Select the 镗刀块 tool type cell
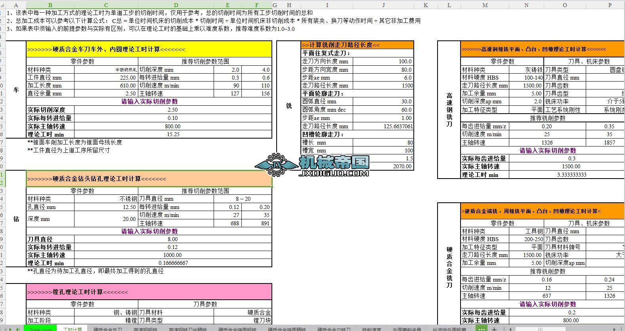Image resolution: width=625 pixels, height=331 pixels. point(243,320)
